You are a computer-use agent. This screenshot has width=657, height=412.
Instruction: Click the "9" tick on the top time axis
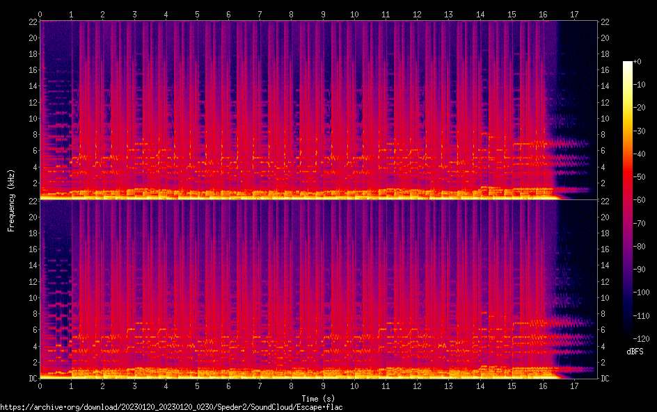point(323,14)
